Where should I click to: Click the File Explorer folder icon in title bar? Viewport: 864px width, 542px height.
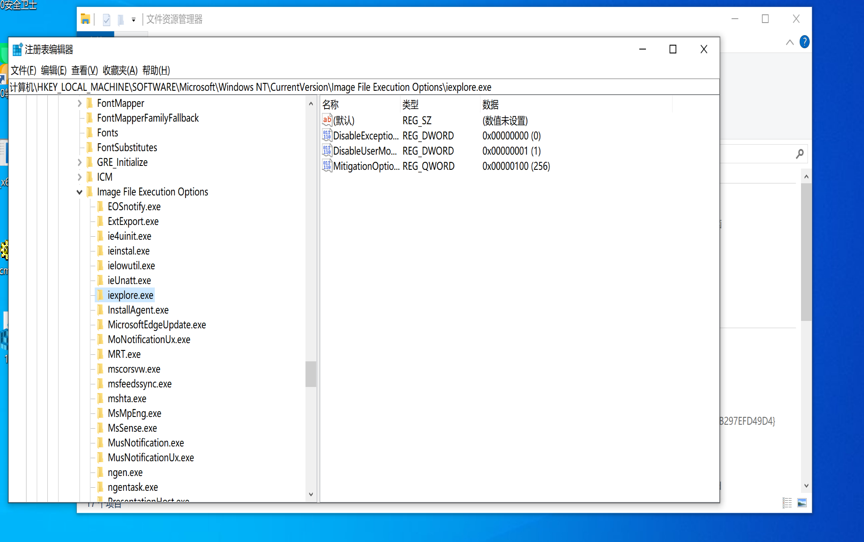point(86,19)
